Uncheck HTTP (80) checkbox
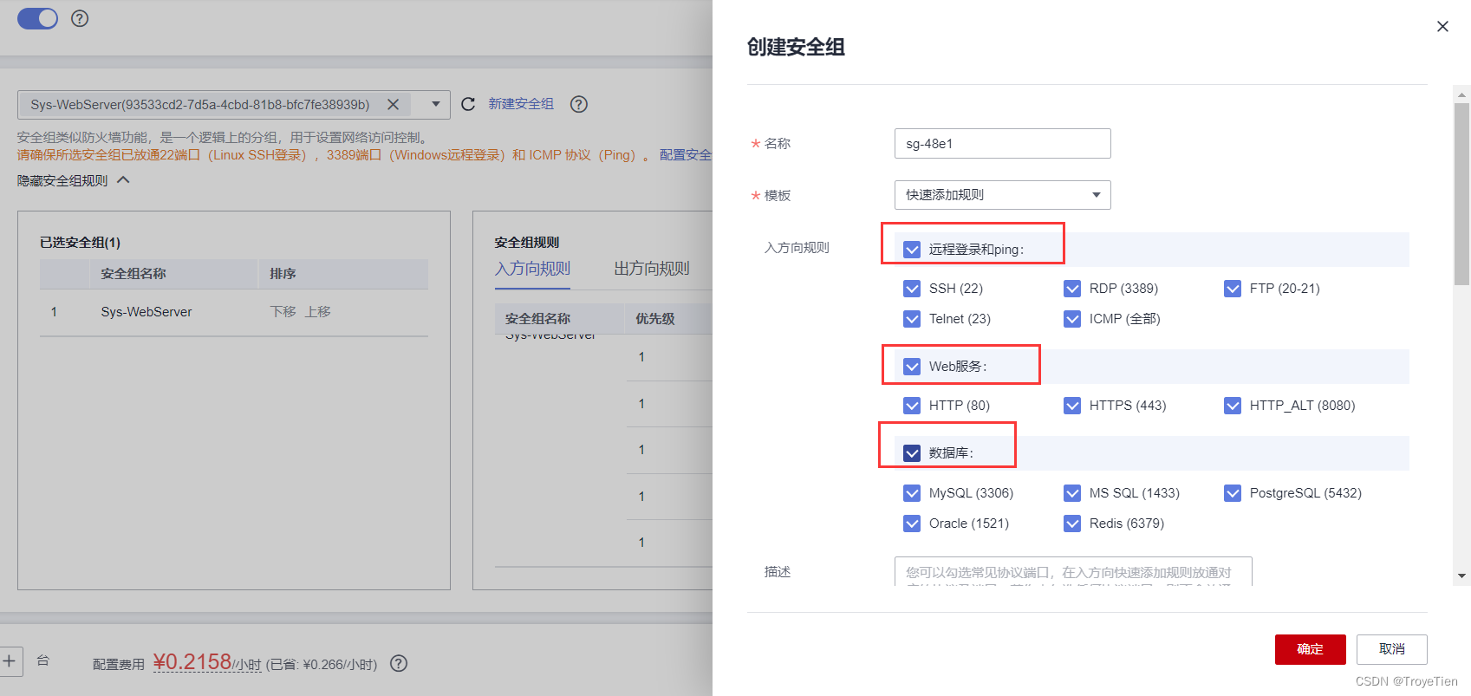This screenshot has height=696, width=1471. tap(912, 406)
